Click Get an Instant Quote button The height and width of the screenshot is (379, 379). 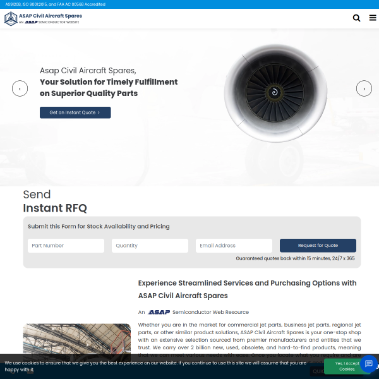tap(75, 112)
